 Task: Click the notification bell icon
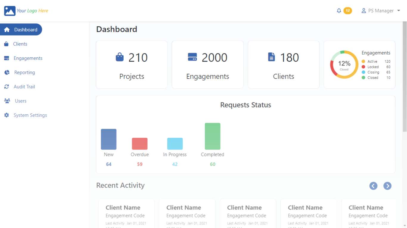point(339,11)
